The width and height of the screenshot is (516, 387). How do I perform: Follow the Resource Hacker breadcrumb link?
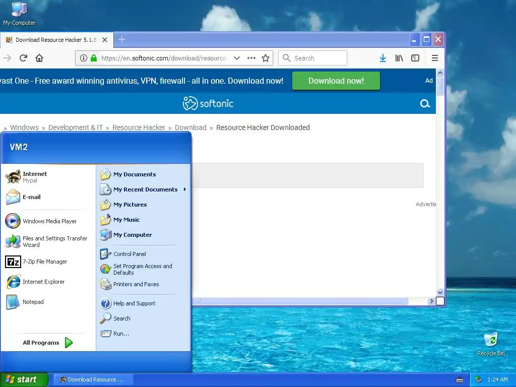click(x=139, y=127)
